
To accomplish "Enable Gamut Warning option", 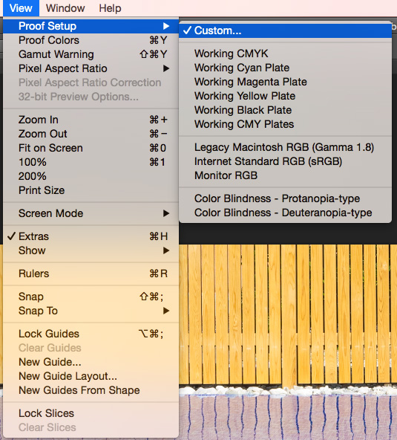I will (x=91, y=54).
